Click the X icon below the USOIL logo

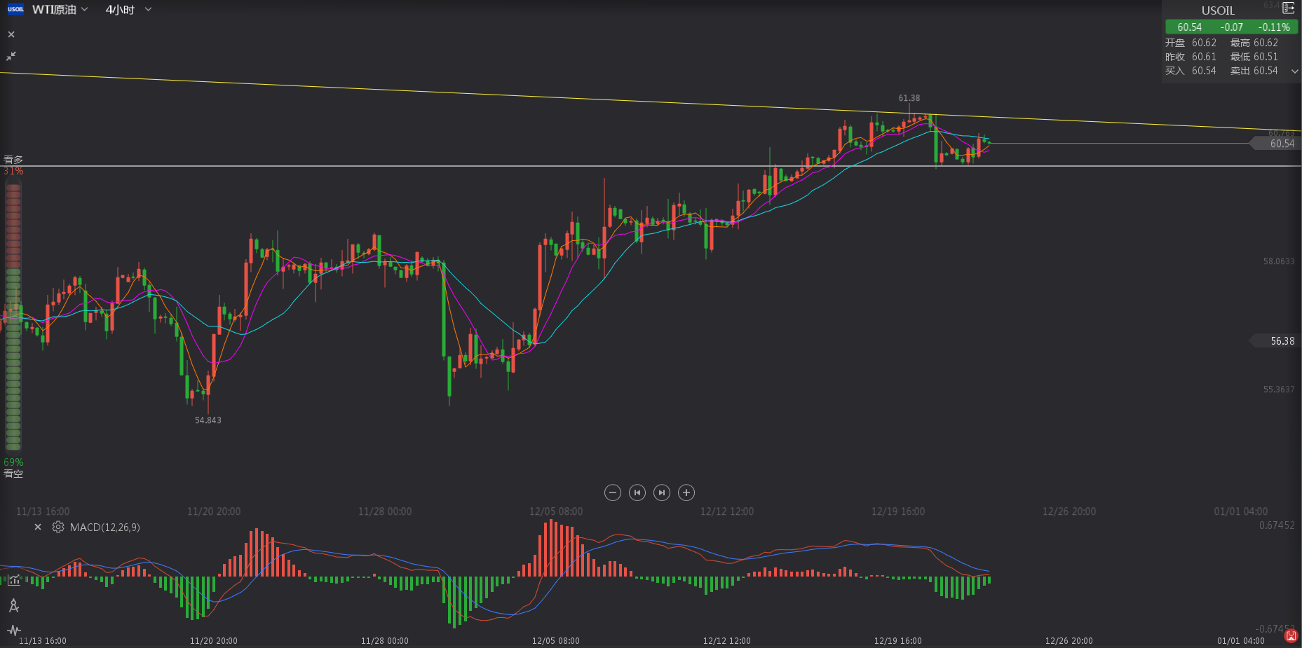click(11, 34)
